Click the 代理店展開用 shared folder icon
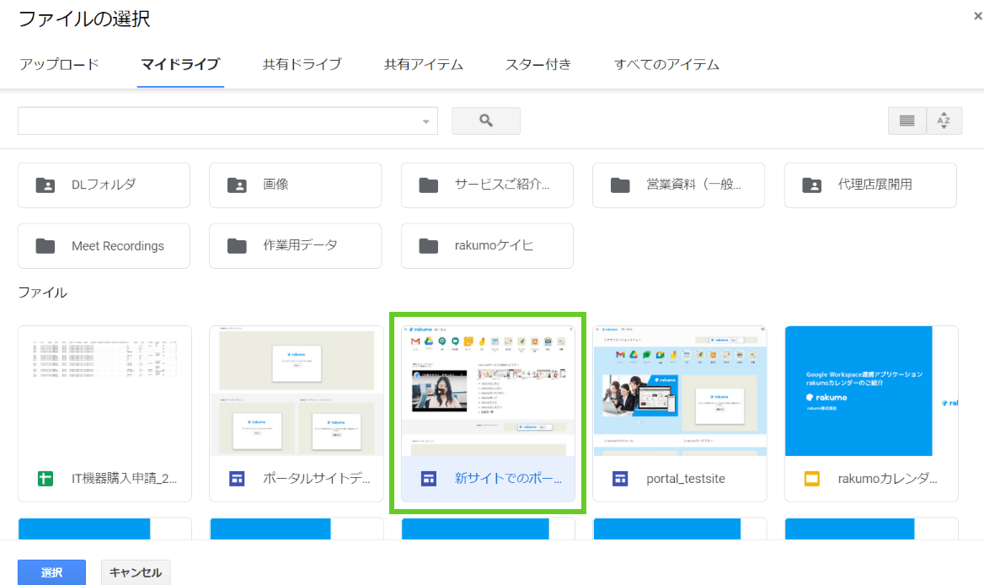The width and height of the screenshot is (984, 585). tap(812, 185)
